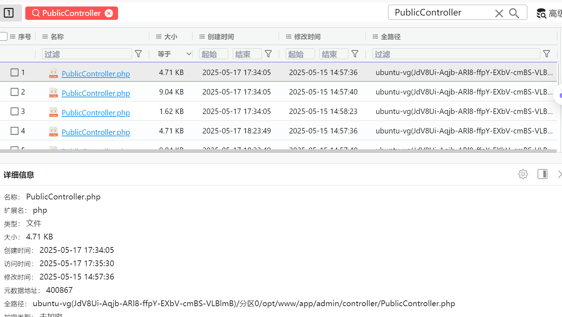This screenshot has width=562, height=317.
Task: Click the file type icon in row 2
Action: (53, 93)
